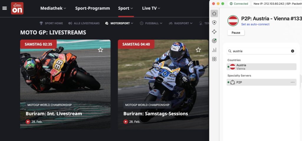Screen dimensions: 302x141
Task: Favorite the Buriram Int. Livestream star
Action: (x=100, y=50)
